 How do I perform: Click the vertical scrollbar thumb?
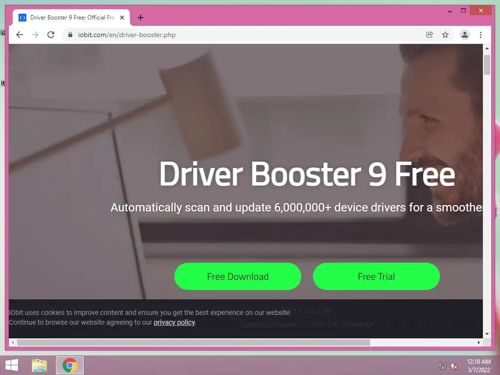coord(487,65)
